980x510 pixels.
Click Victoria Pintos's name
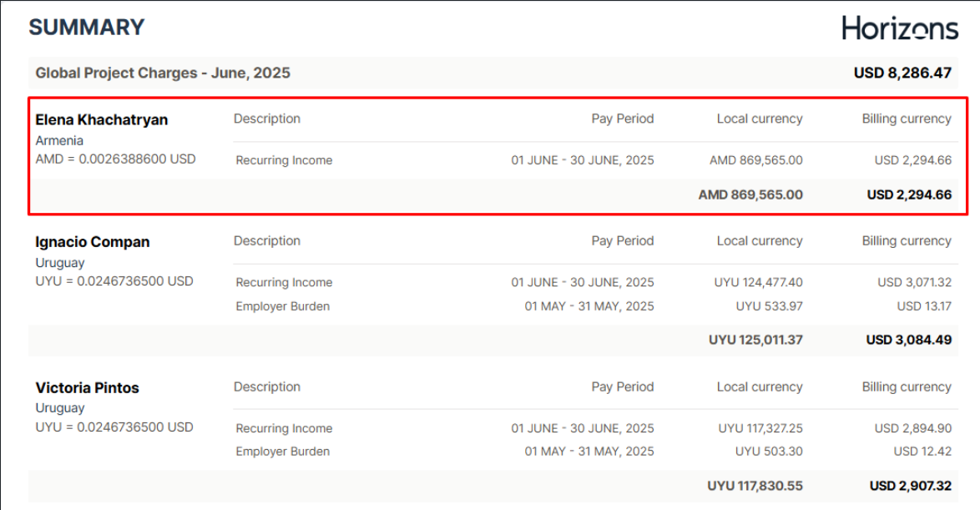tap(87, 388)
